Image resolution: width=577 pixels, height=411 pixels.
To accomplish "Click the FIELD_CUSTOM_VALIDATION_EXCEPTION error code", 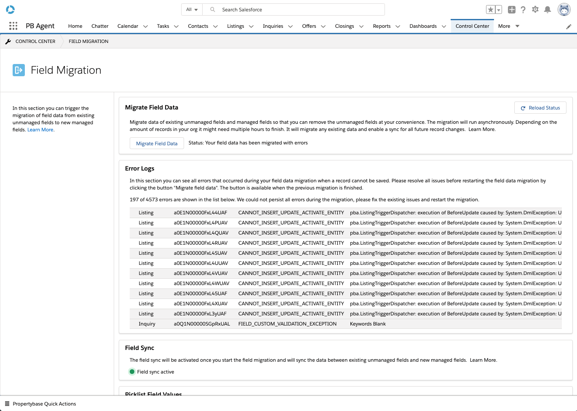I will [x=287, y=324].
